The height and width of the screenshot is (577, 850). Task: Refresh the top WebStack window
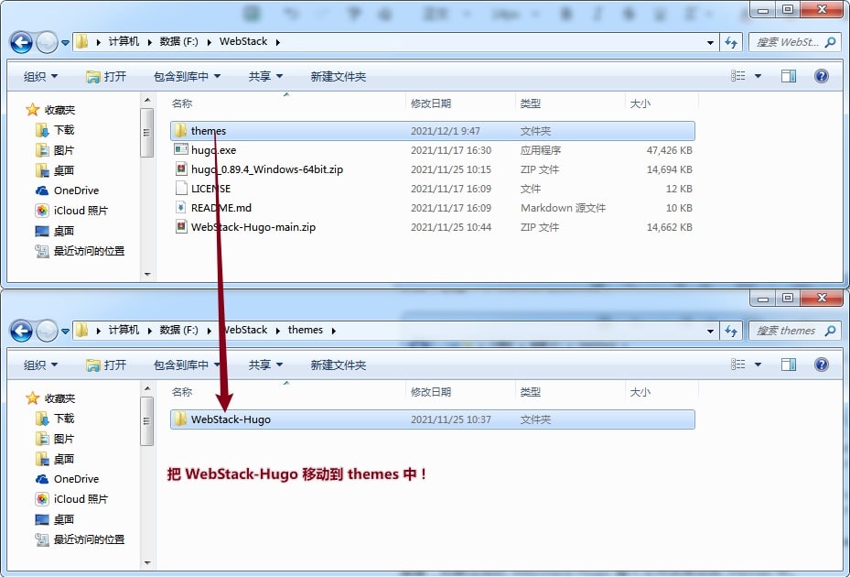point(731,42)
